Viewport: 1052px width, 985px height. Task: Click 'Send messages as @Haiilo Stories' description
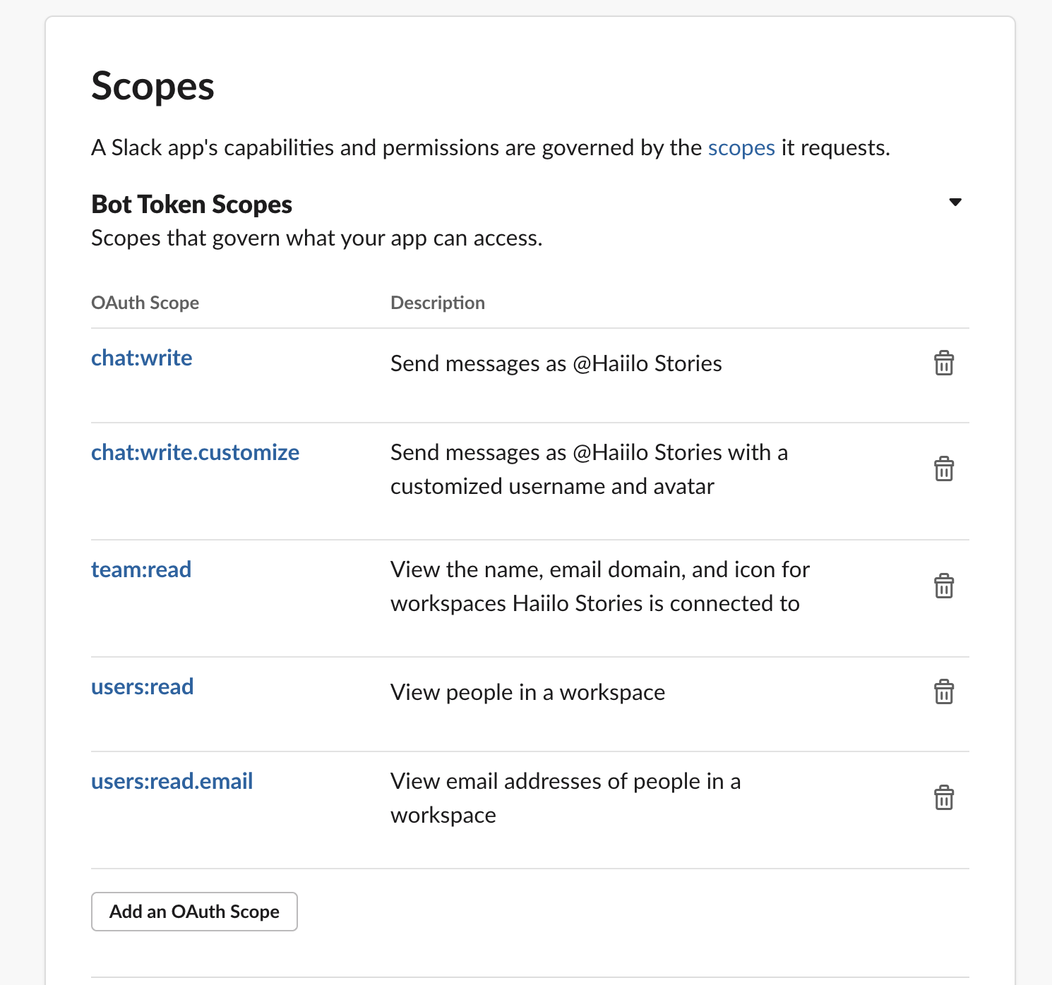[x=556, y=364]
